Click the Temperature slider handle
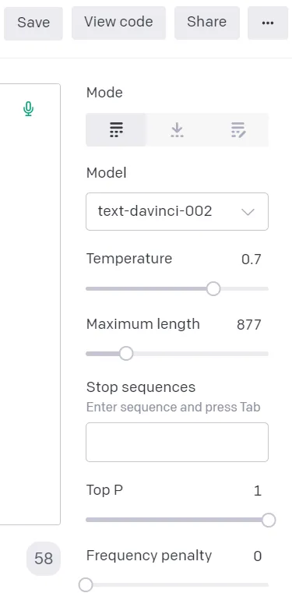Viewport: 292px width, 593px height. [213, 289]
